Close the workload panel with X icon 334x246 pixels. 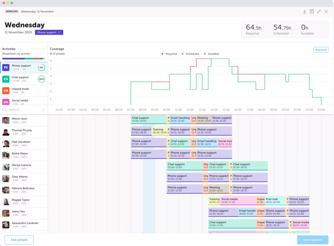point(326,12)
